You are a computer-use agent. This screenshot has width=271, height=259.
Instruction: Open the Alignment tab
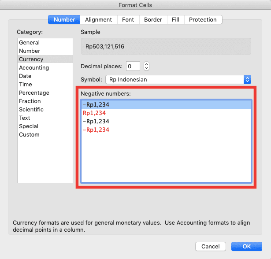point(99,19)
